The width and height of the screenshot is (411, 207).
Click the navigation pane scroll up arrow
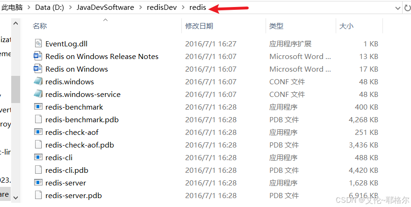click(x=15, y=23)
